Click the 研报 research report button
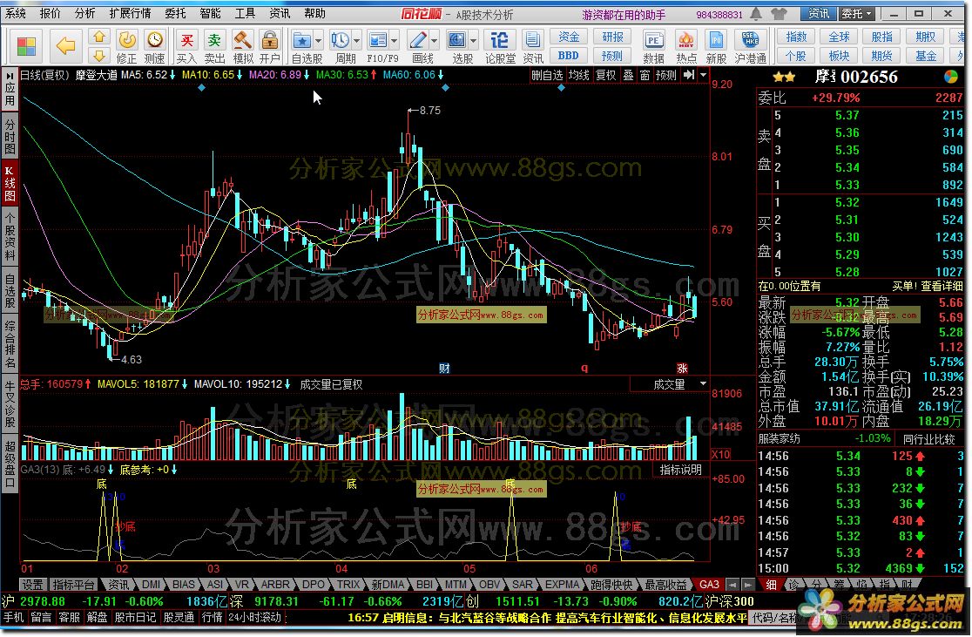This screenshot has width=972, height=637. pyautogui.click(x=611, y=37)
